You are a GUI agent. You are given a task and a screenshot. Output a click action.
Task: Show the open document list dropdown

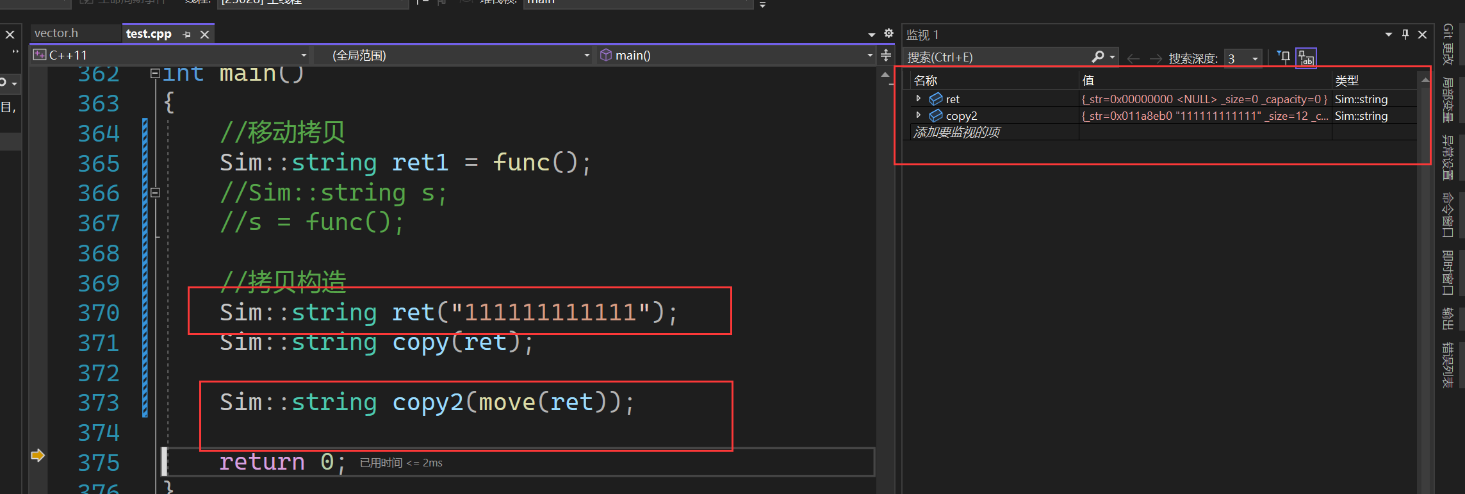871,35
